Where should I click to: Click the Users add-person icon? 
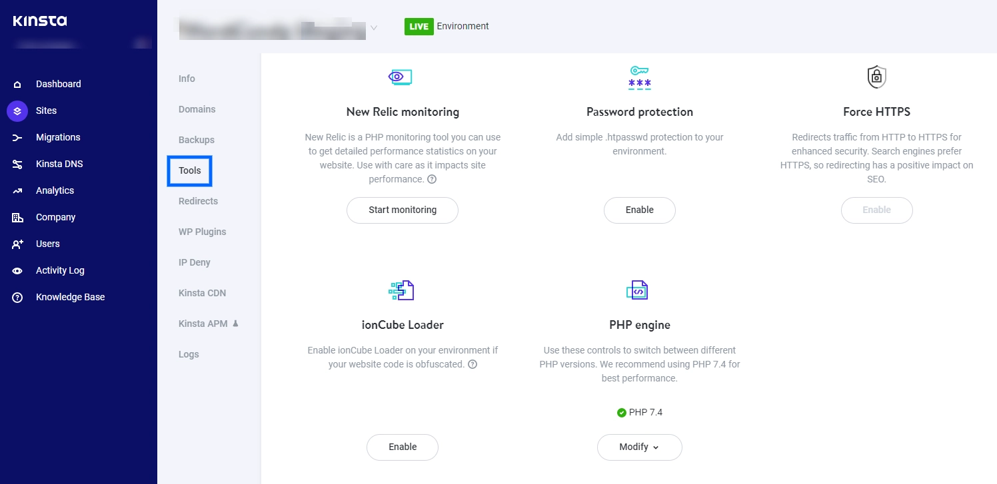17,244
